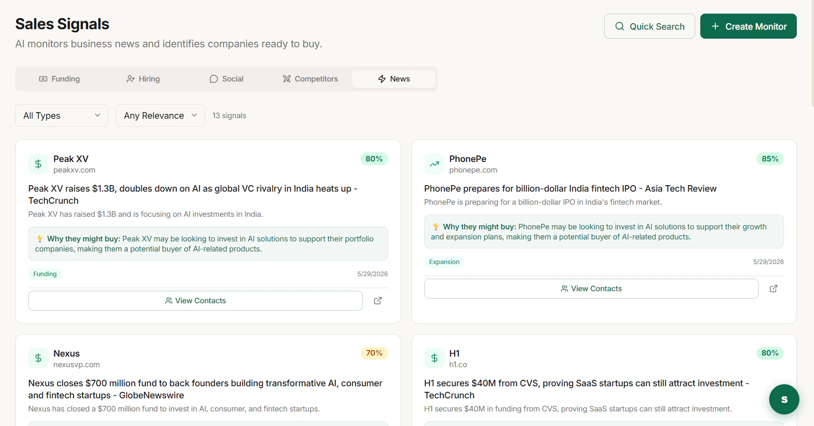Click PhonePe trending arrow icon

click(x=434, y=164)
